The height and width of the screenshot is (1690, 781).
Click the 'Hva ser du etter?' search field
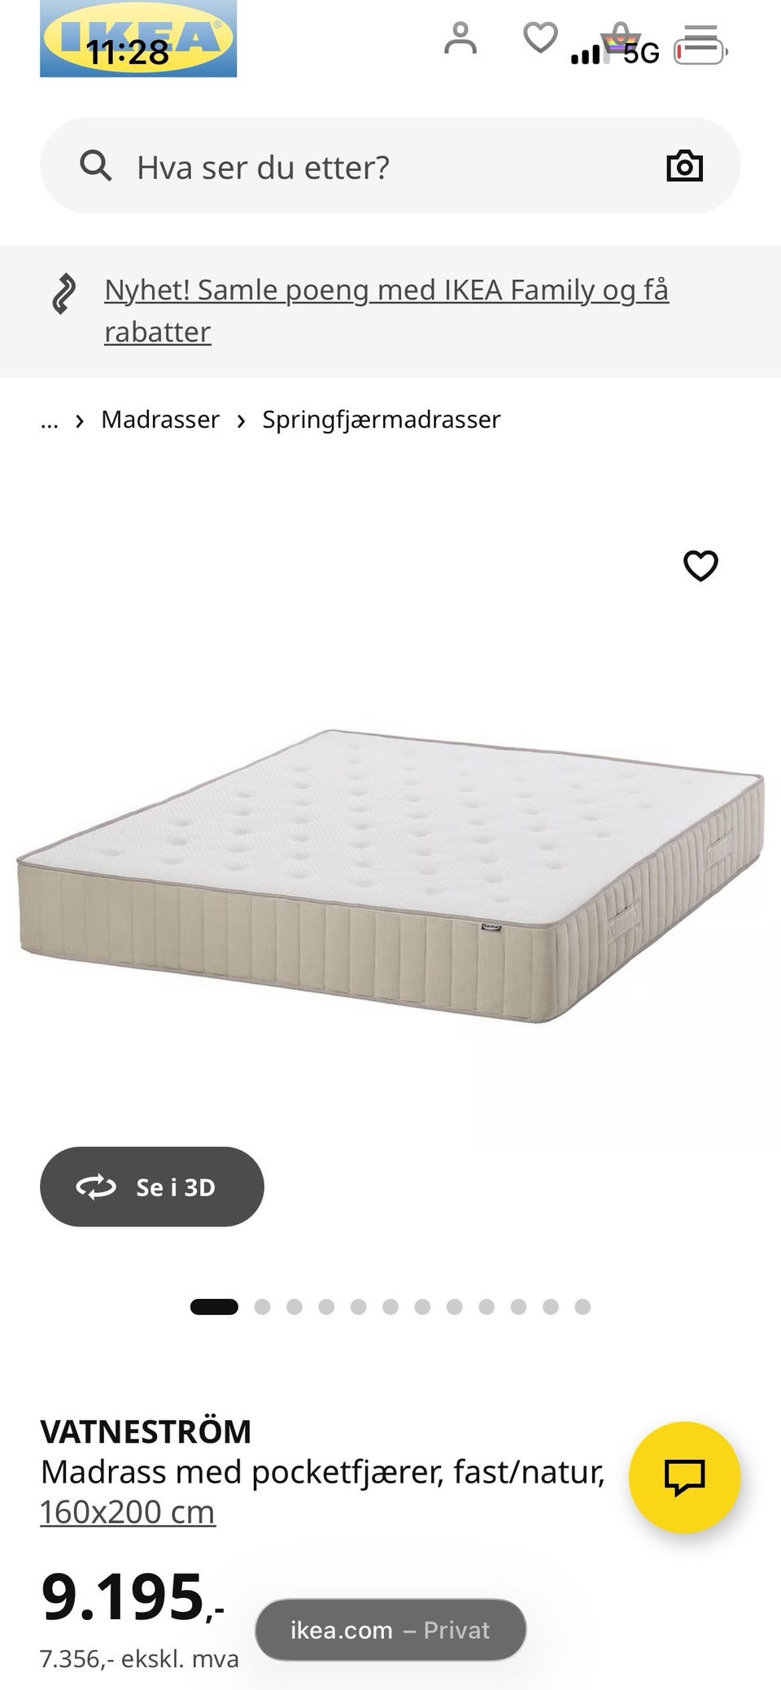390,166
